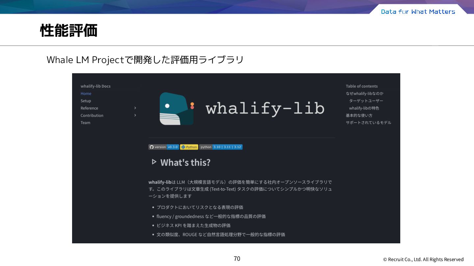Click the Data for What Matters tagline

(418, 11)
